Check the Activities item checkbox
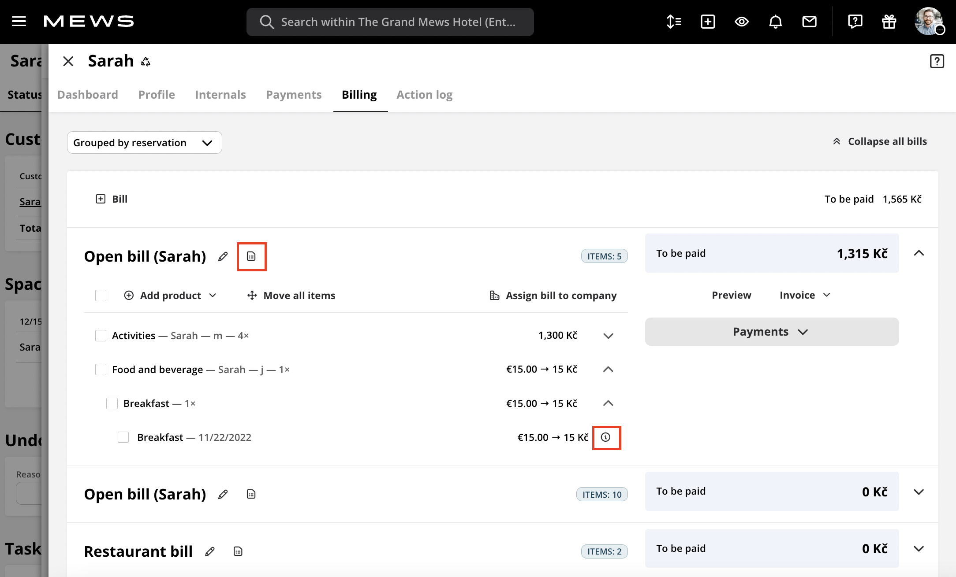The image size is (956, 577). (x=101, y=336)
